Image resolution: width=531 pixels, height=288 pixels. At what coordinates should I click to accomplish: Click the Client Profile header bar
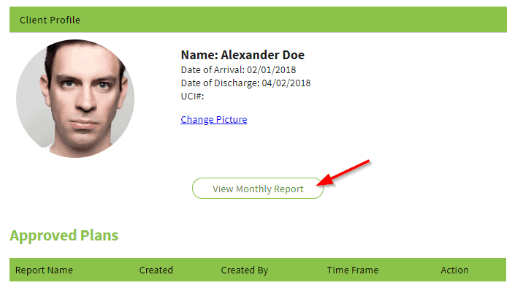click(258, 20)
